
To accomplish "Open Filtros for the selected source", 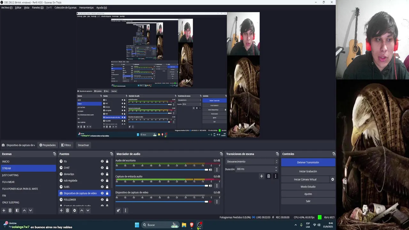I will (66, 145).
